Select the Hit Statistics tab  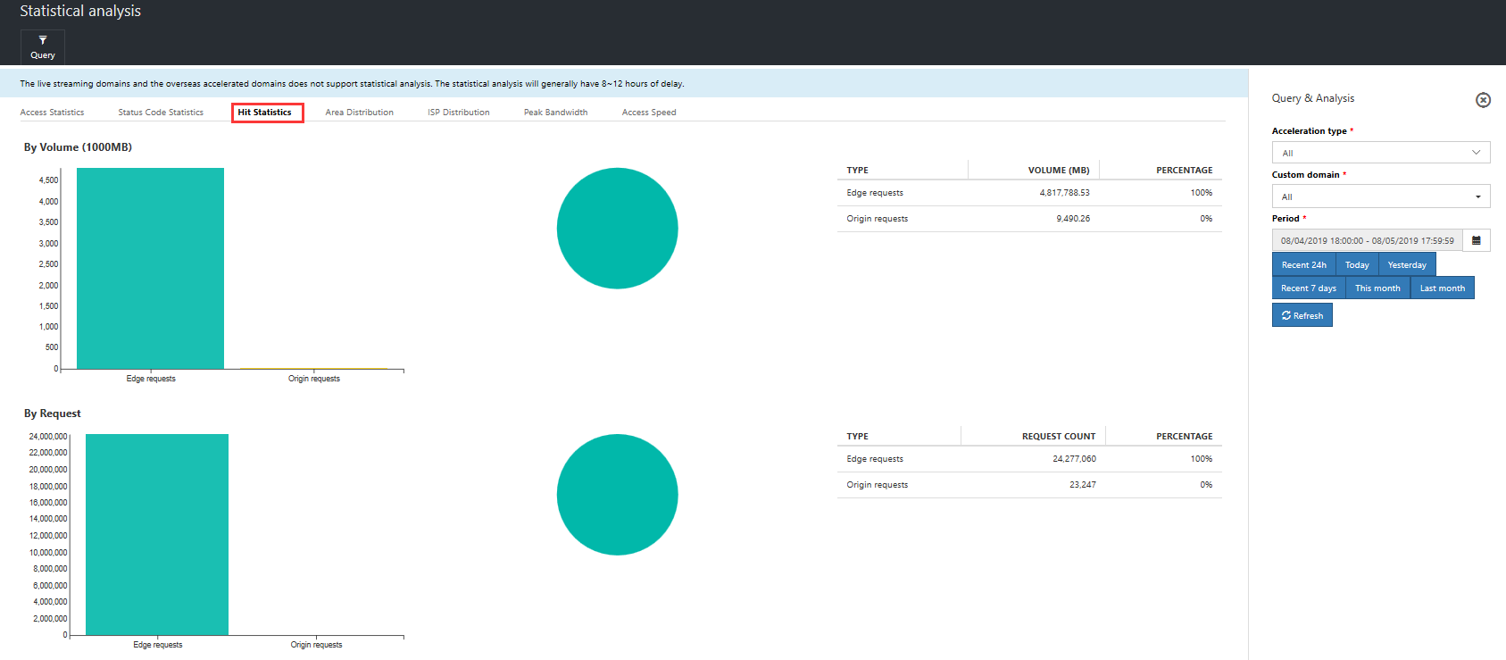[x=265, y=113]
